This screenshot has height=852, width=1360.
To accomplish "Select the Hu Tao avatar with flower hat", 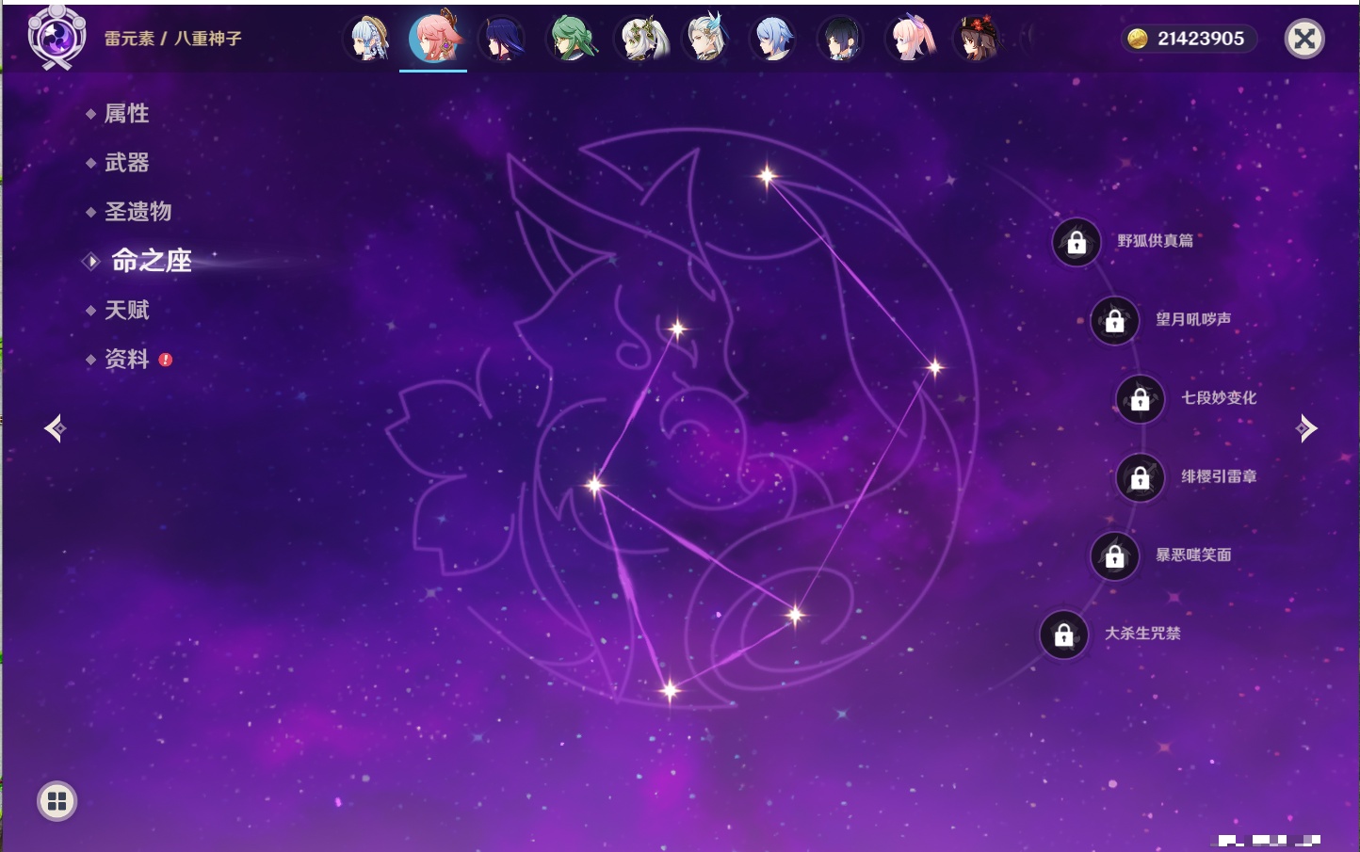I will [977, 39].
